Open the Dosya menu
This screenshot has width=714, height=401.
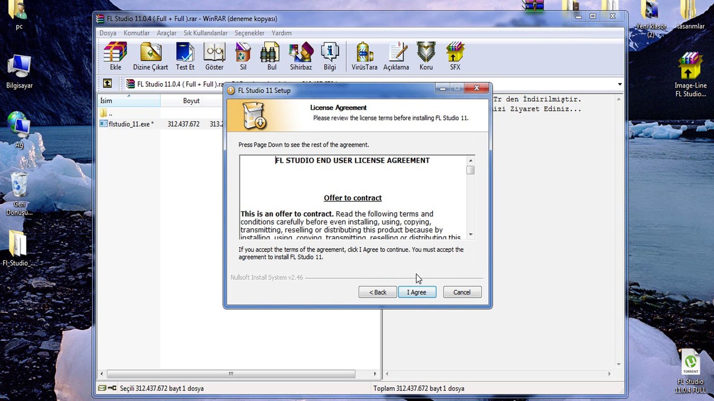[x=108, y=33]
